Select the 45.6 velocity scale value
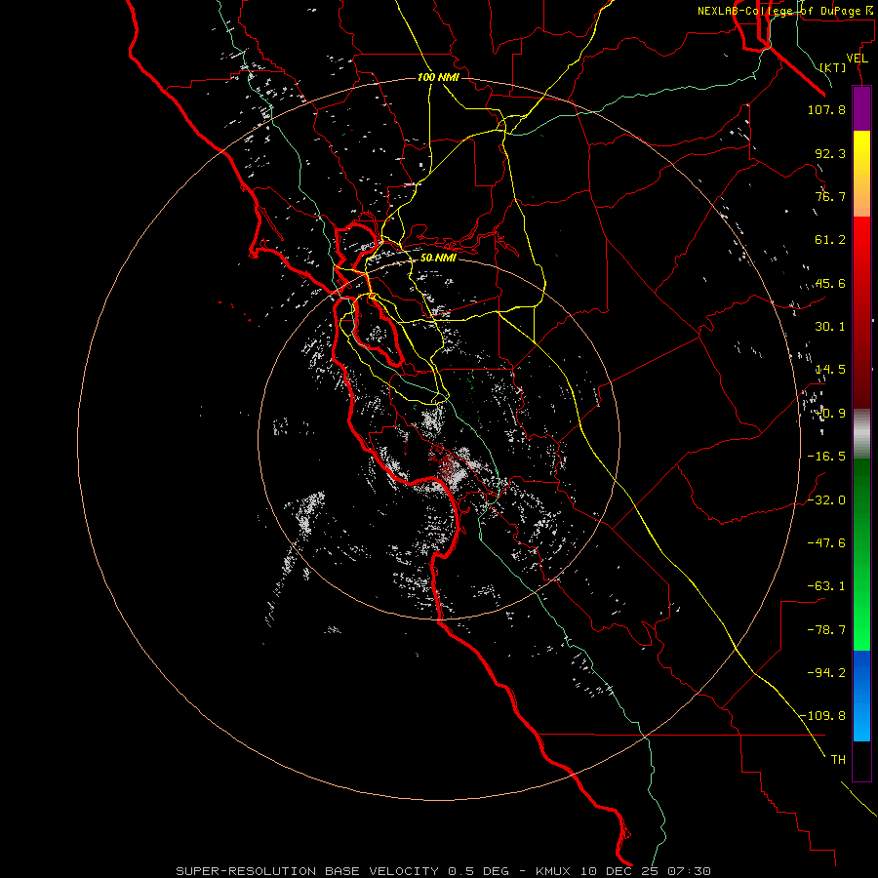This screenshot has height=878, width=878. pos(830,283)
